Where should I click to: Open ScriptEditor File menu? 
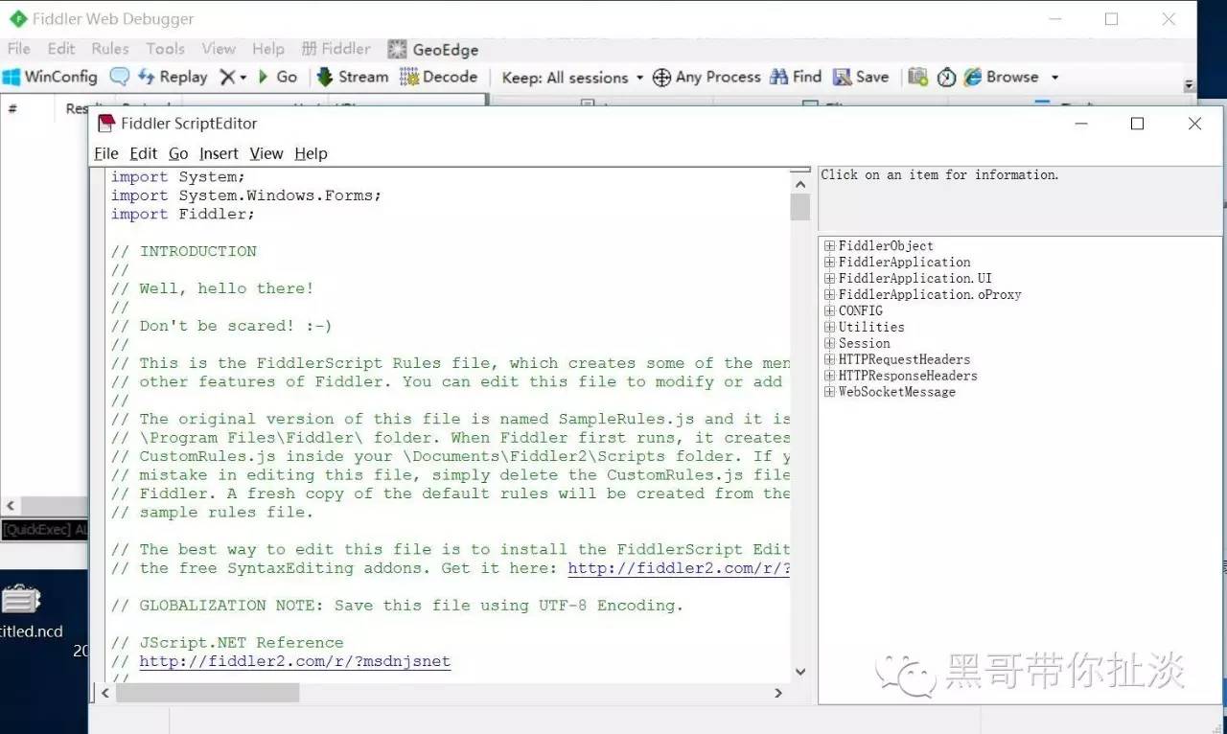pos(106,153)
